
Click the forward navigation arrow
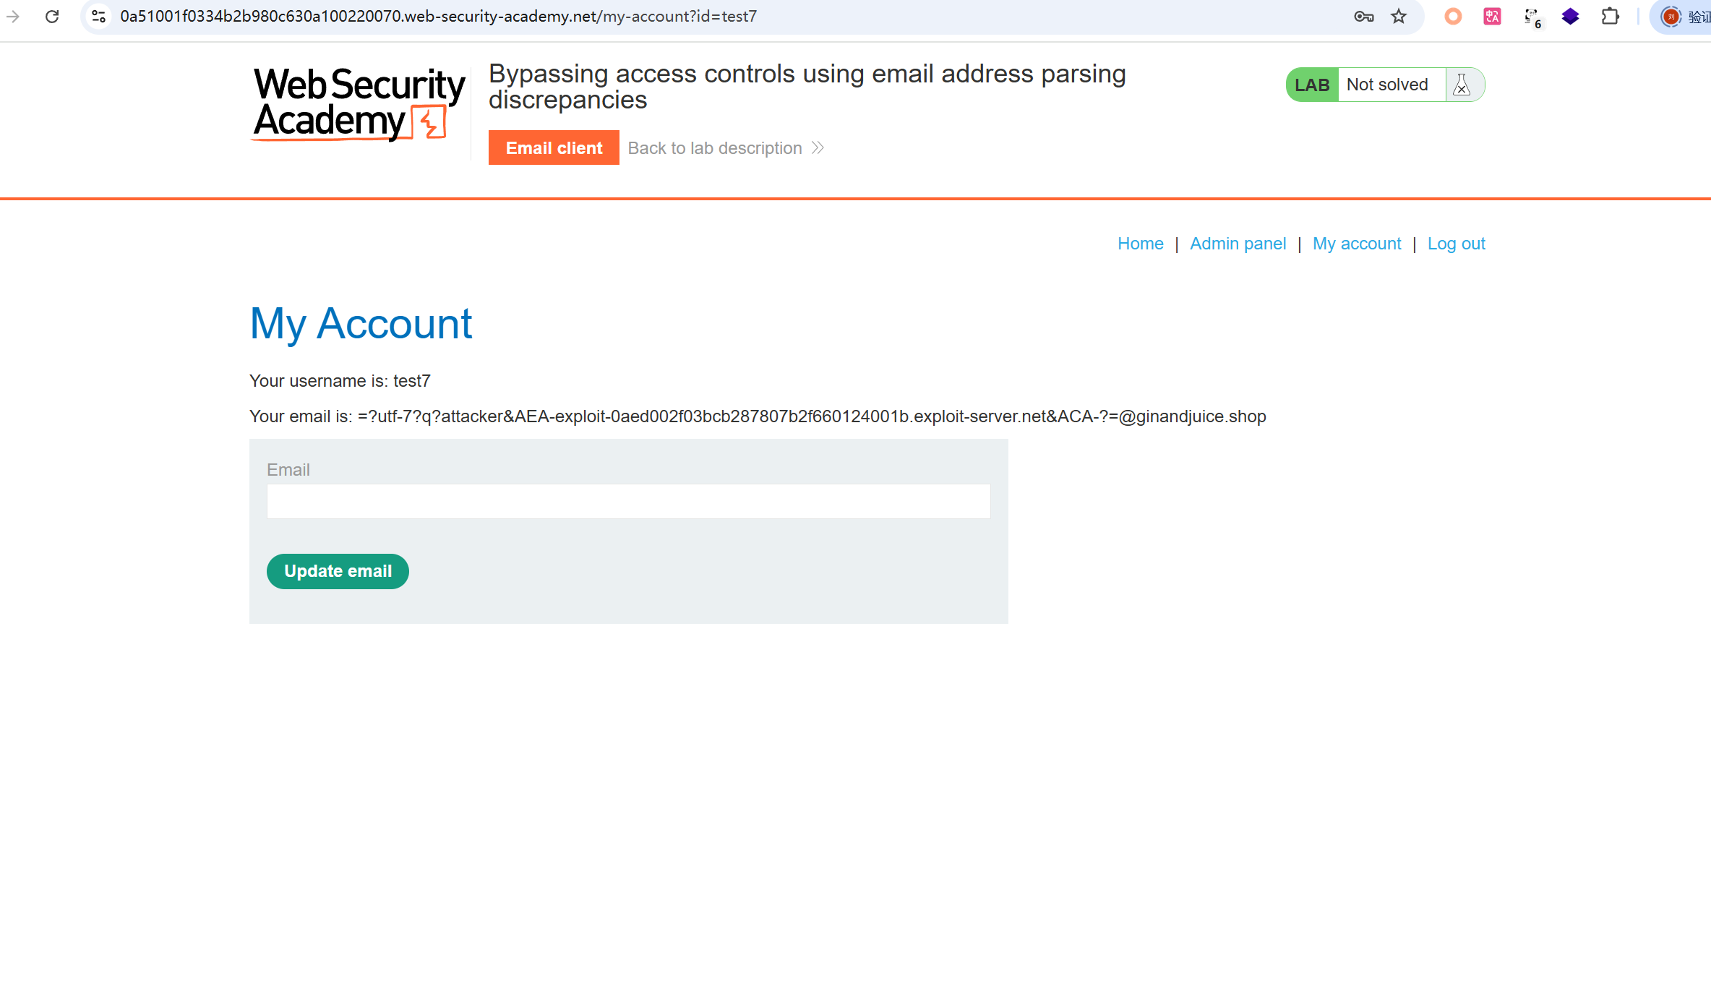tap(13, 16)
